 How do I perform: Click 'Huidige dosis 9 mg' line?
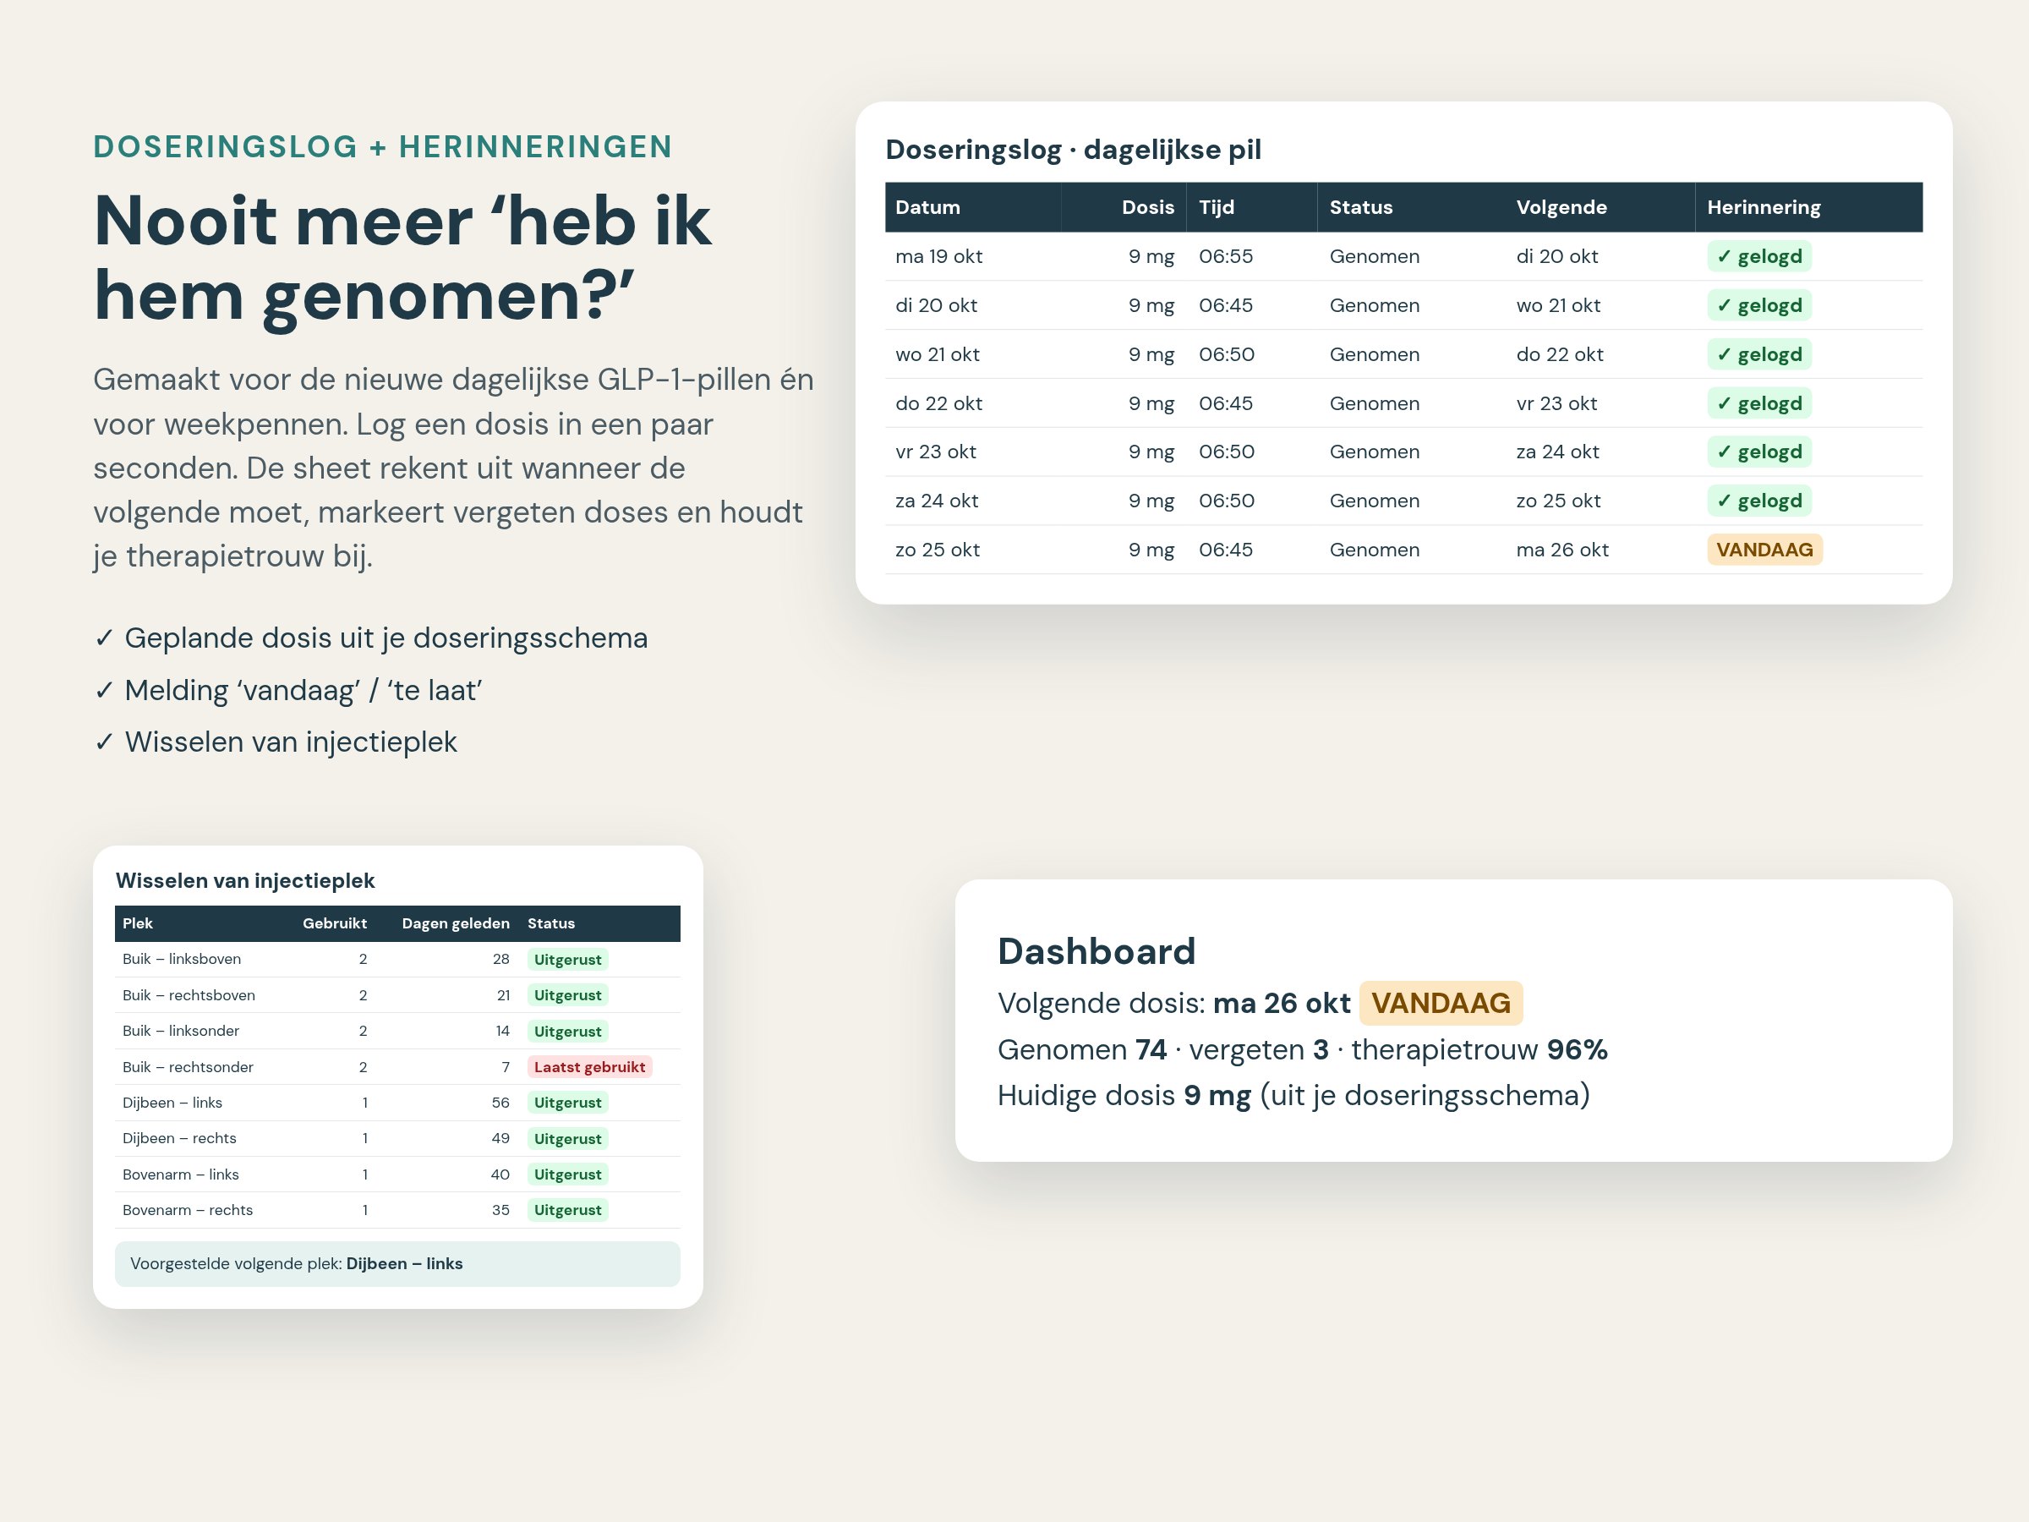(1293, 1095)
